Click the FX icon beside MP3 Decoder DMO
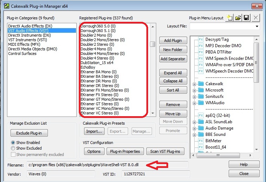 pyautogui.click(x=201, y=46)
